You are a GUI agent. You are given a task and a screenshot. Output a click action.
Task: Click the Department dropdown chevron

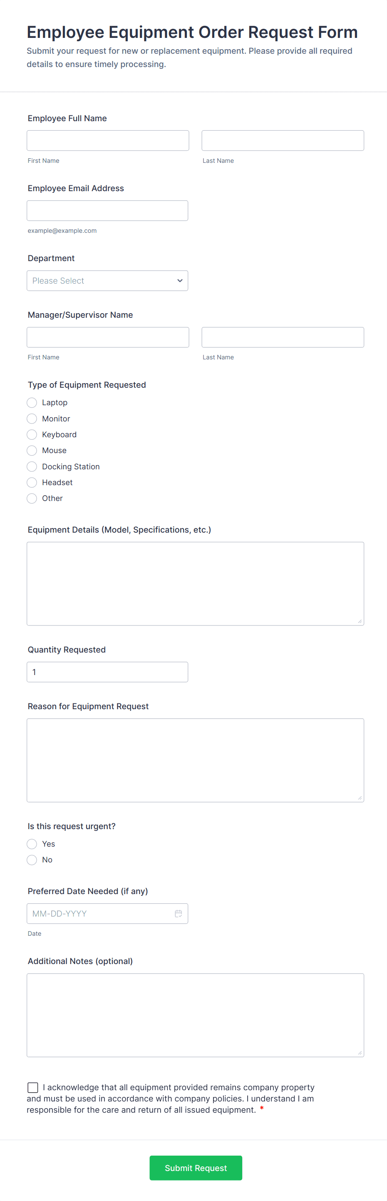click(180, 280)
